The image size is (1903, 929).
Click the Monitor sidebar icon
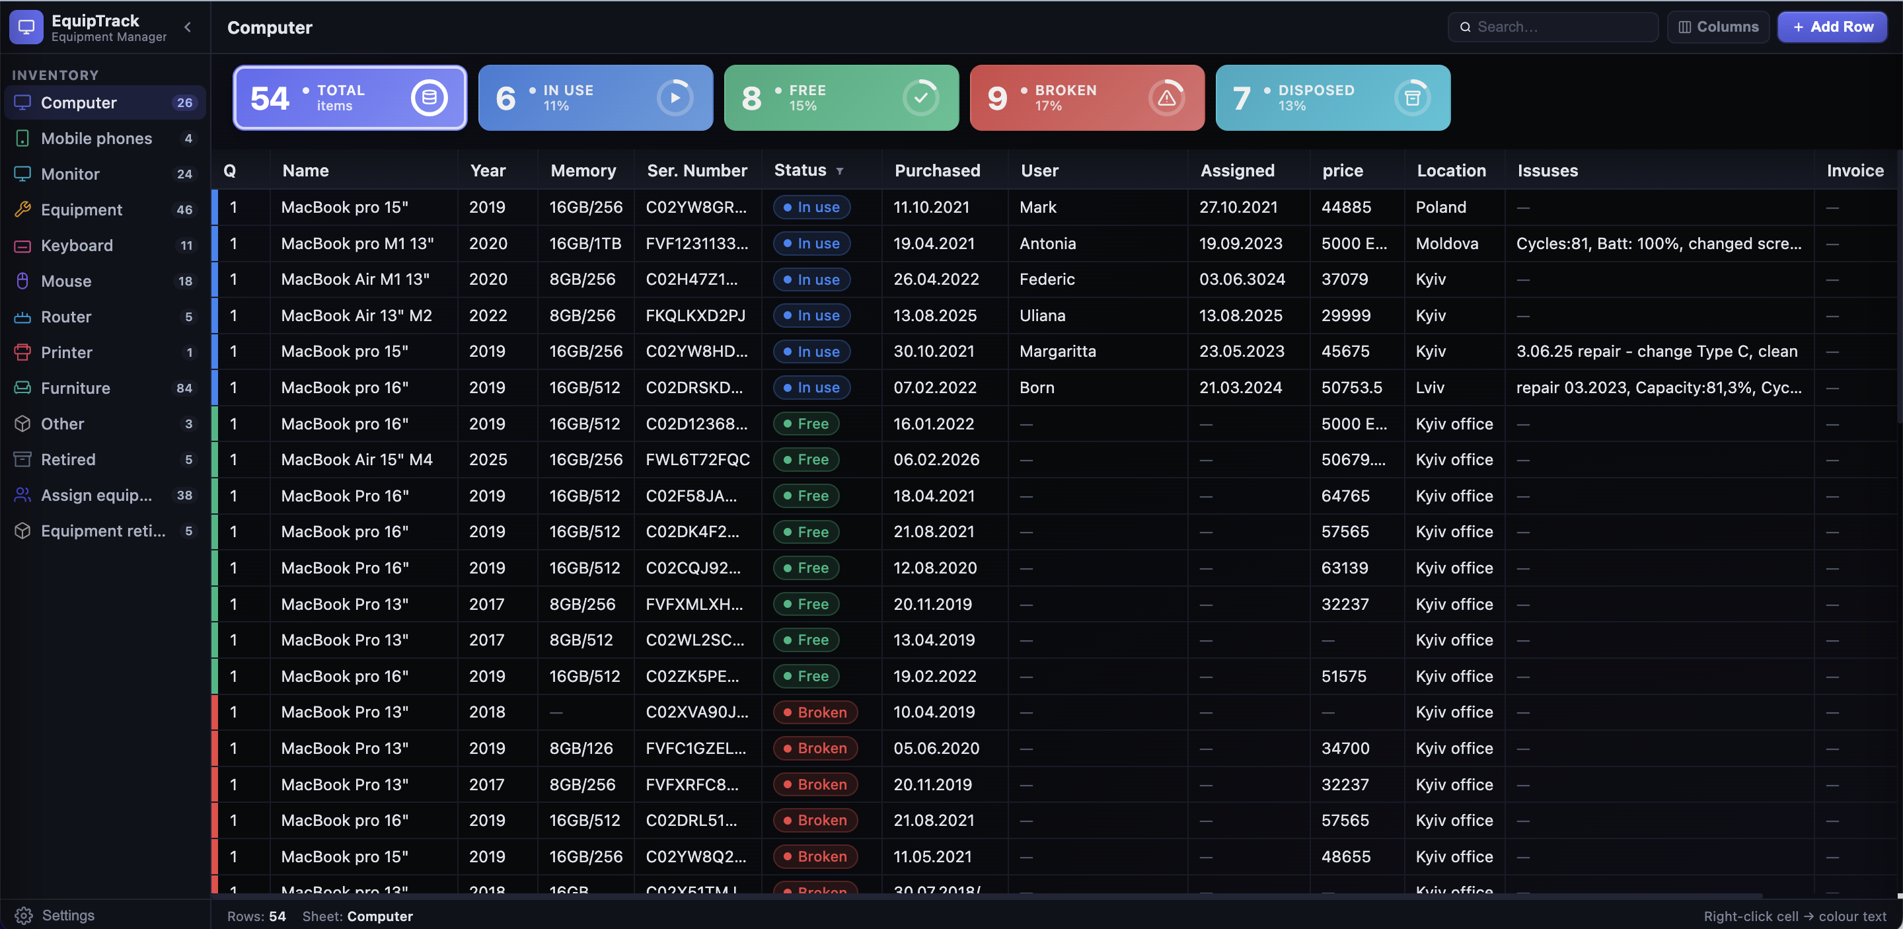coord(23,174)
